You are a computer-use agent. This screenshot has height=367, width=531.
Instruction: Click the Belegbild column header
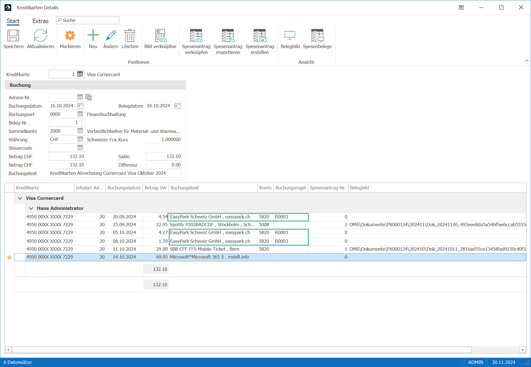359,188
